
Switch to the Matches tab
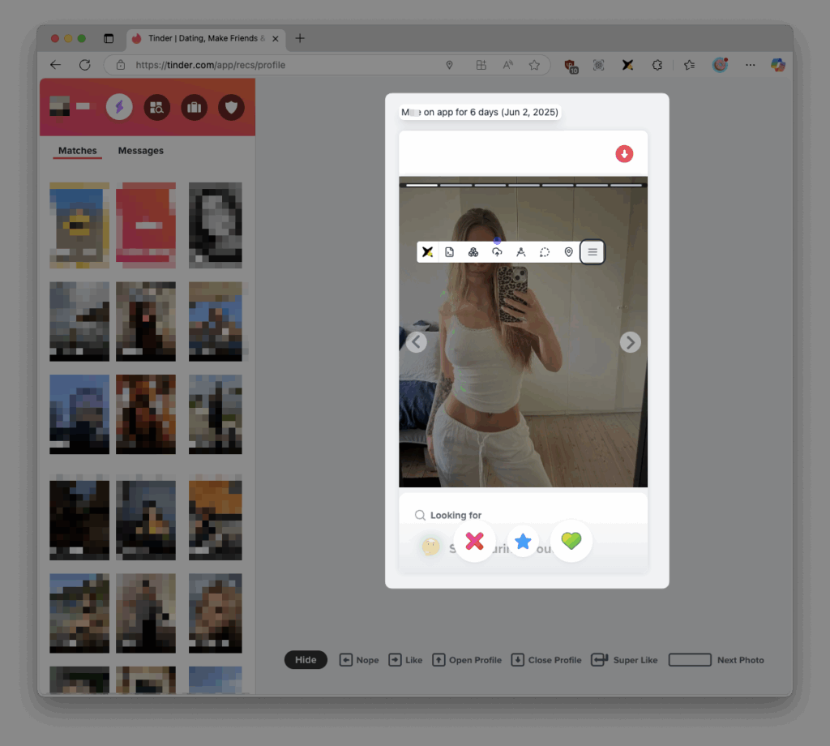point(77,150)
